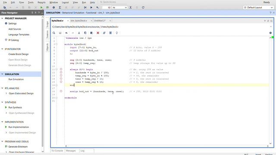Run All simulation play button
276x155 pixels.
click(91, 8)
